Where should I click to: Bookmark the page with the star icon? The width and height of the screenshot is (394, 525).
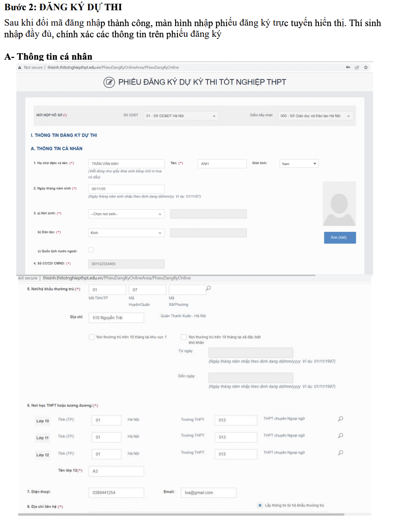coord(366,67)
